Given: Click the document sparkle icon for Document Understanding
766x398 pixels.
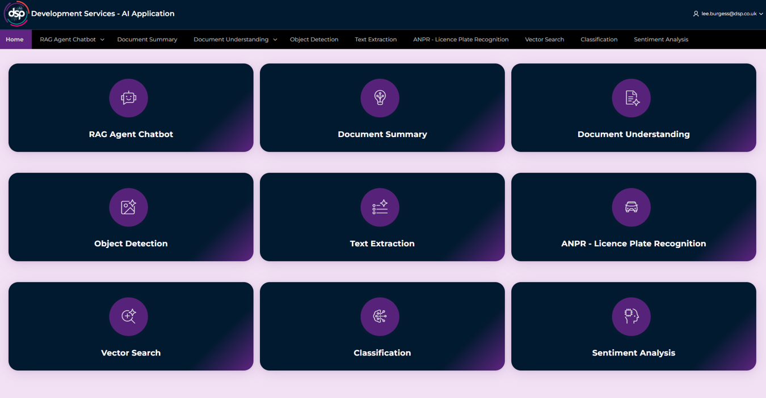Looking at the screenshot, I should [x=631, y=98].
